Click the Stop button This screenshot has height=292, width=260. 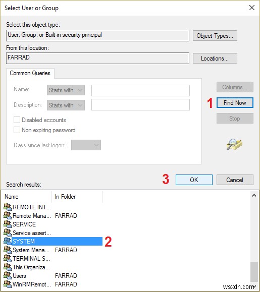coord(235,118)
